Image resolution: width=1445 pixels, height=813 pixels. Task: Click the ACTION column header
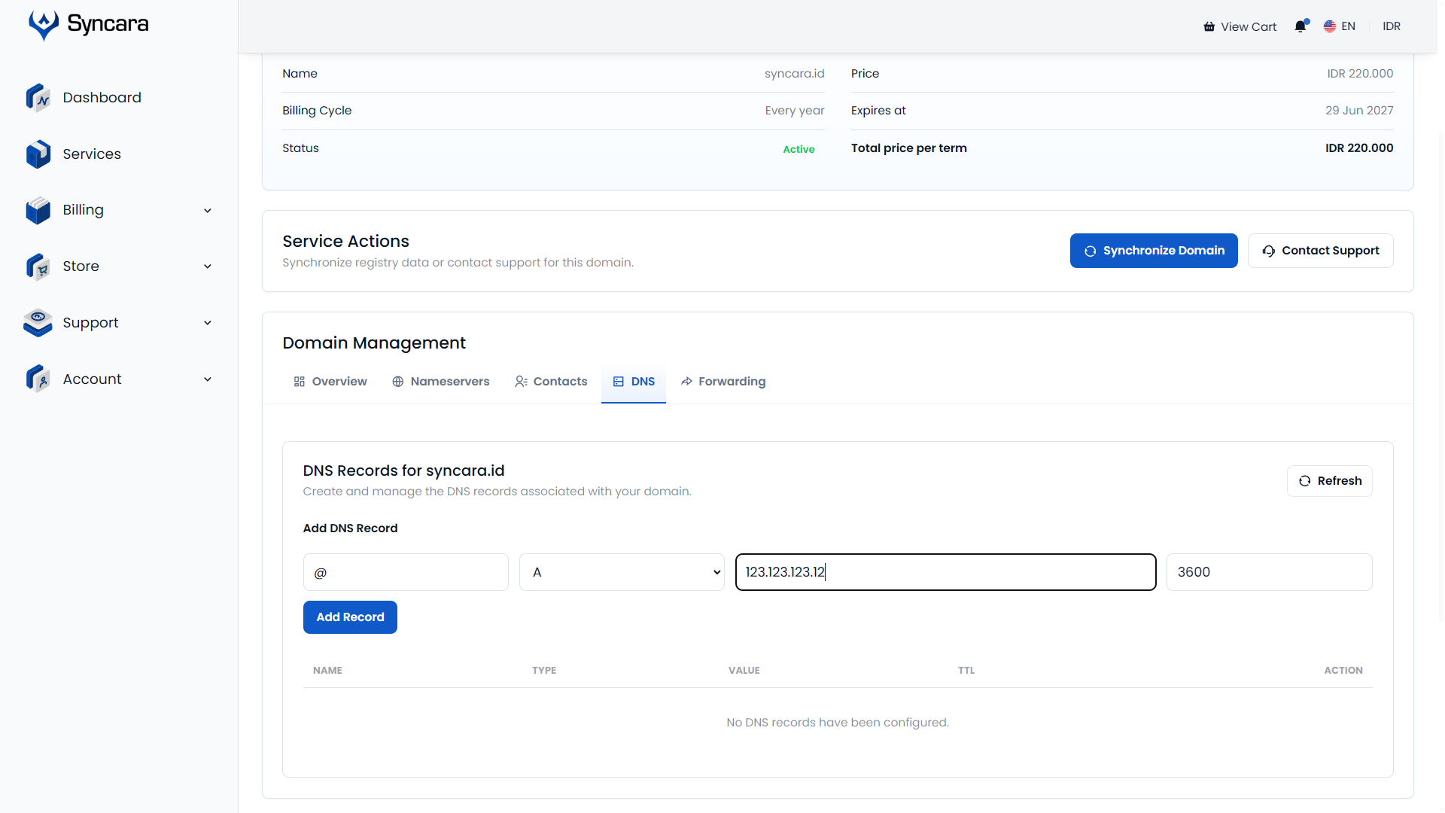(x=1343, y=671)
